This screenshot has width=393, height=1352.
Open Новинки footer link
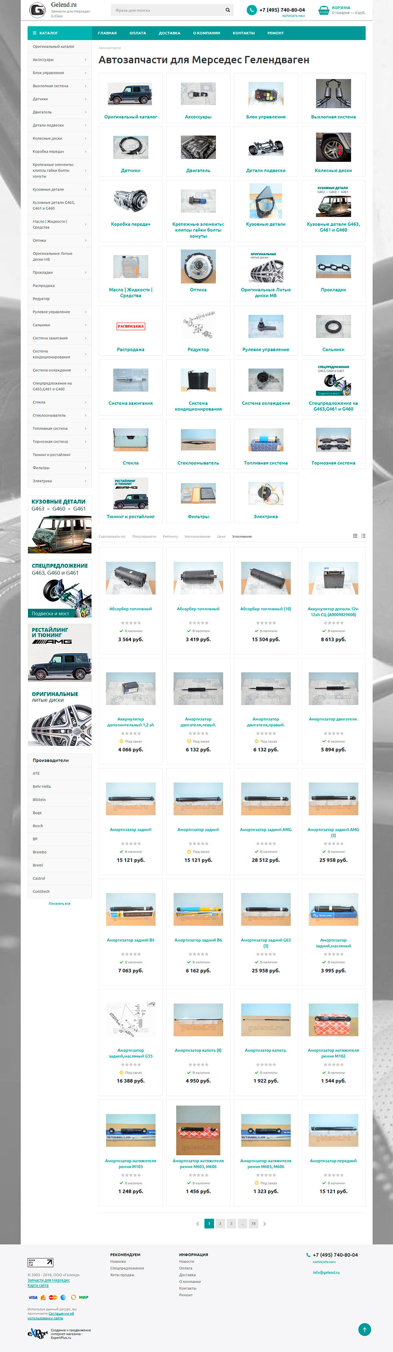tap(118, 1261)
